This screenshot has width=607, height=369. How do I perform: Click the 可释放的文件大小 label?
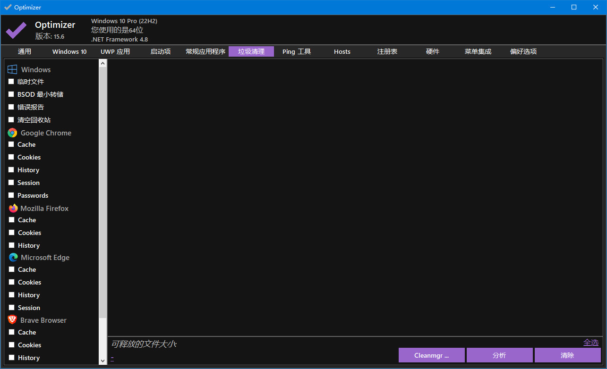144,344
